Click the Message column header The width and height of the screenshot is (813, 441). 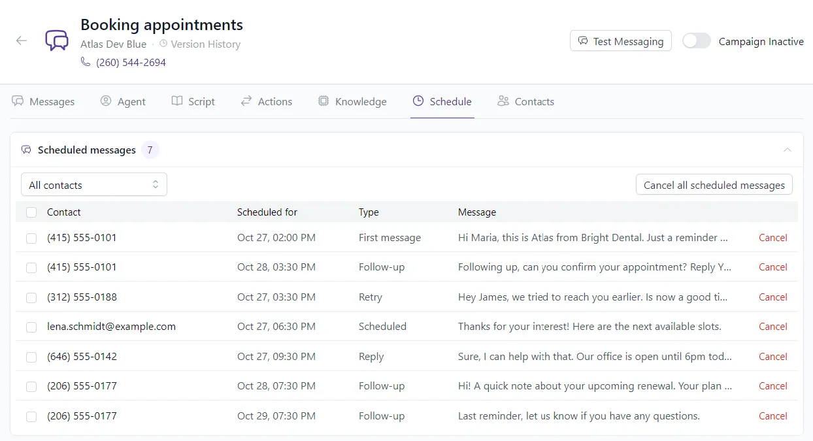pos(477,212)
